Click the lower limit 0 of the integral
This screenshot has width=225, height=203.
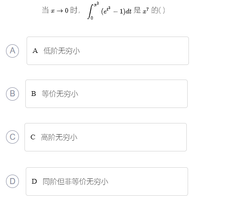[x=92, y=18]
